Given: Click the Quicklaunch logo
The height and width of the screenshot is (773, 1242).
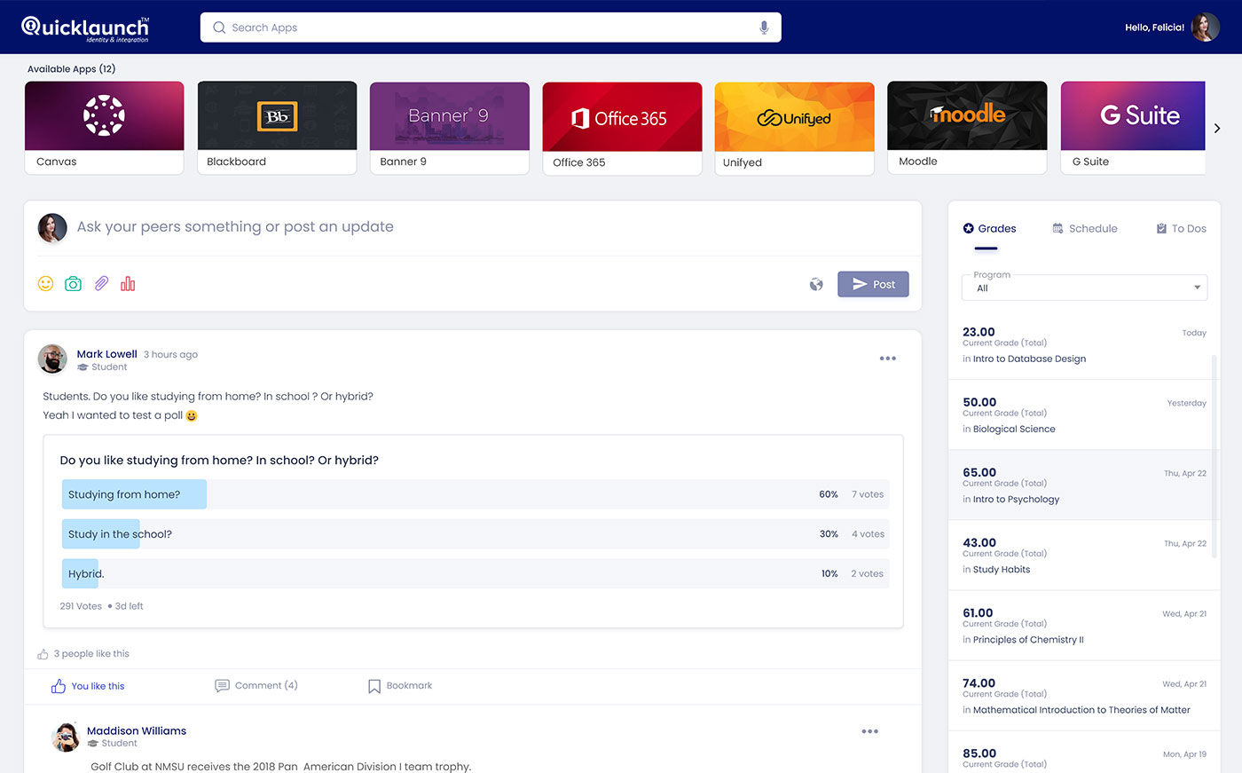Looking at the screenshot, I should click(85, 28).
